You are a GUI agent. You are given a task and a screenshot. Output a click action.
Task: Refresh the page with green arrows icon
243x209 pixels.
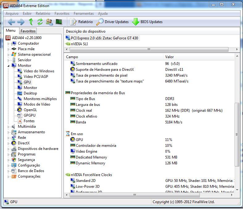(x=40, y=22)
